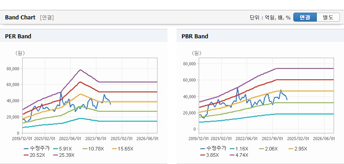
Task: Click 2022/06/01 on PER chart x-axis
Action: tap(71, 139)
